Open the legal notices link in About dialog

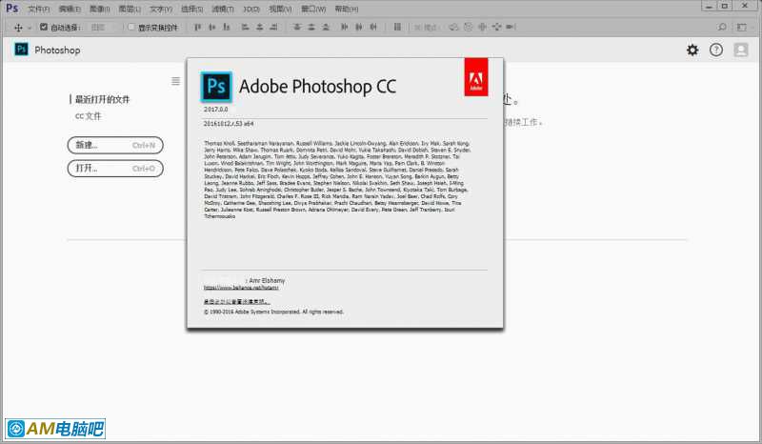point(236,302)
